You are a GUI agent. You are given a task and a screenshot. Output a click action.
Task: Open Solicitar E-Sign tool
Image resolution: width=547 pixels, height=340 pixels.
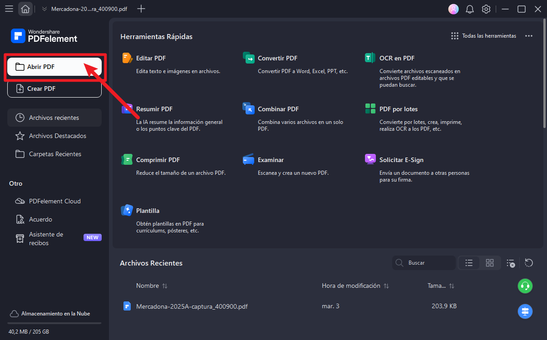point(401,160)
